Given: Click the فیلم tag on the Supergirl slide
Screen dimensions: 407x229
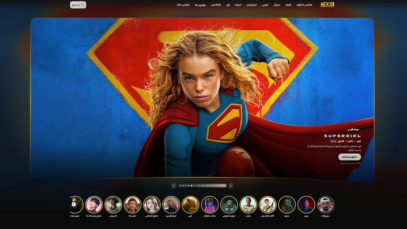Looking at the screenshot, I should point(359,141).
